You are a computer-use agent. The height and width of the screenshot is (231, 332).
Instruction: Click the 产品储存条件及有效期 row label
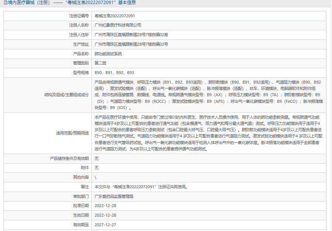coord(69,158)
